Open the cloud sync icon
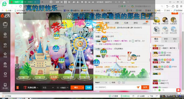184x99 pixels. (173, 6)
